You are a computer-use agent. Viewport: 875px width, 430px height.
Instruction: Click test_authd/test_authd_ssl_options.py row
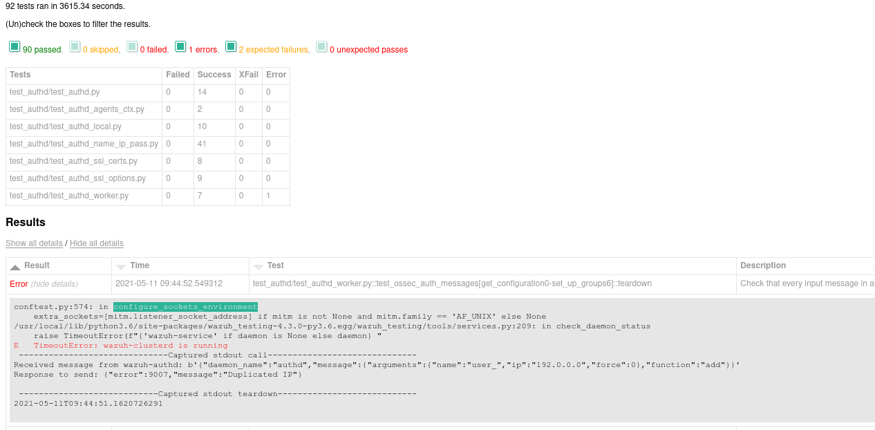[77, 178]
